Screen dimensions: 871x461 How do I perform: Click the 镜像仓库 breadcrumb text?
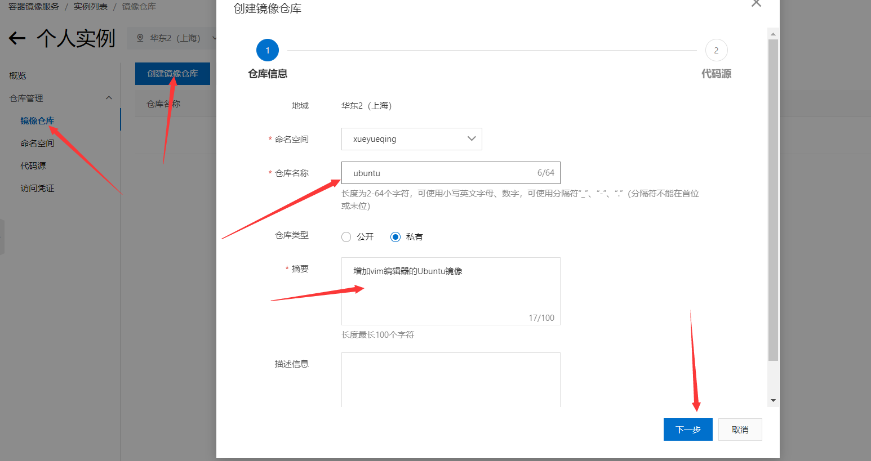click(x=139, y=7)
